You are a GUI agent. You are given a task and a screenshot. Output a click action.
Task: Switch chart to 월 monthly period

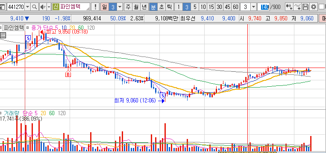[x=136, y=7]
